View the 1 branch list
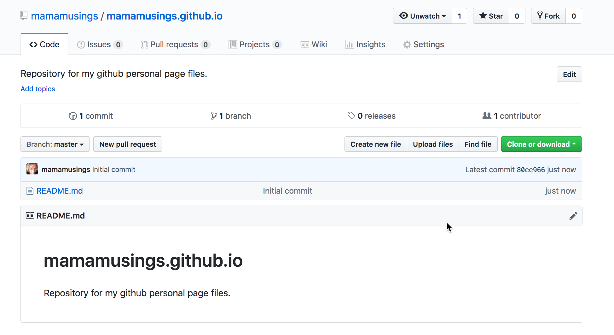This screenshot has height=335, width=614. (x=231, y=116)
